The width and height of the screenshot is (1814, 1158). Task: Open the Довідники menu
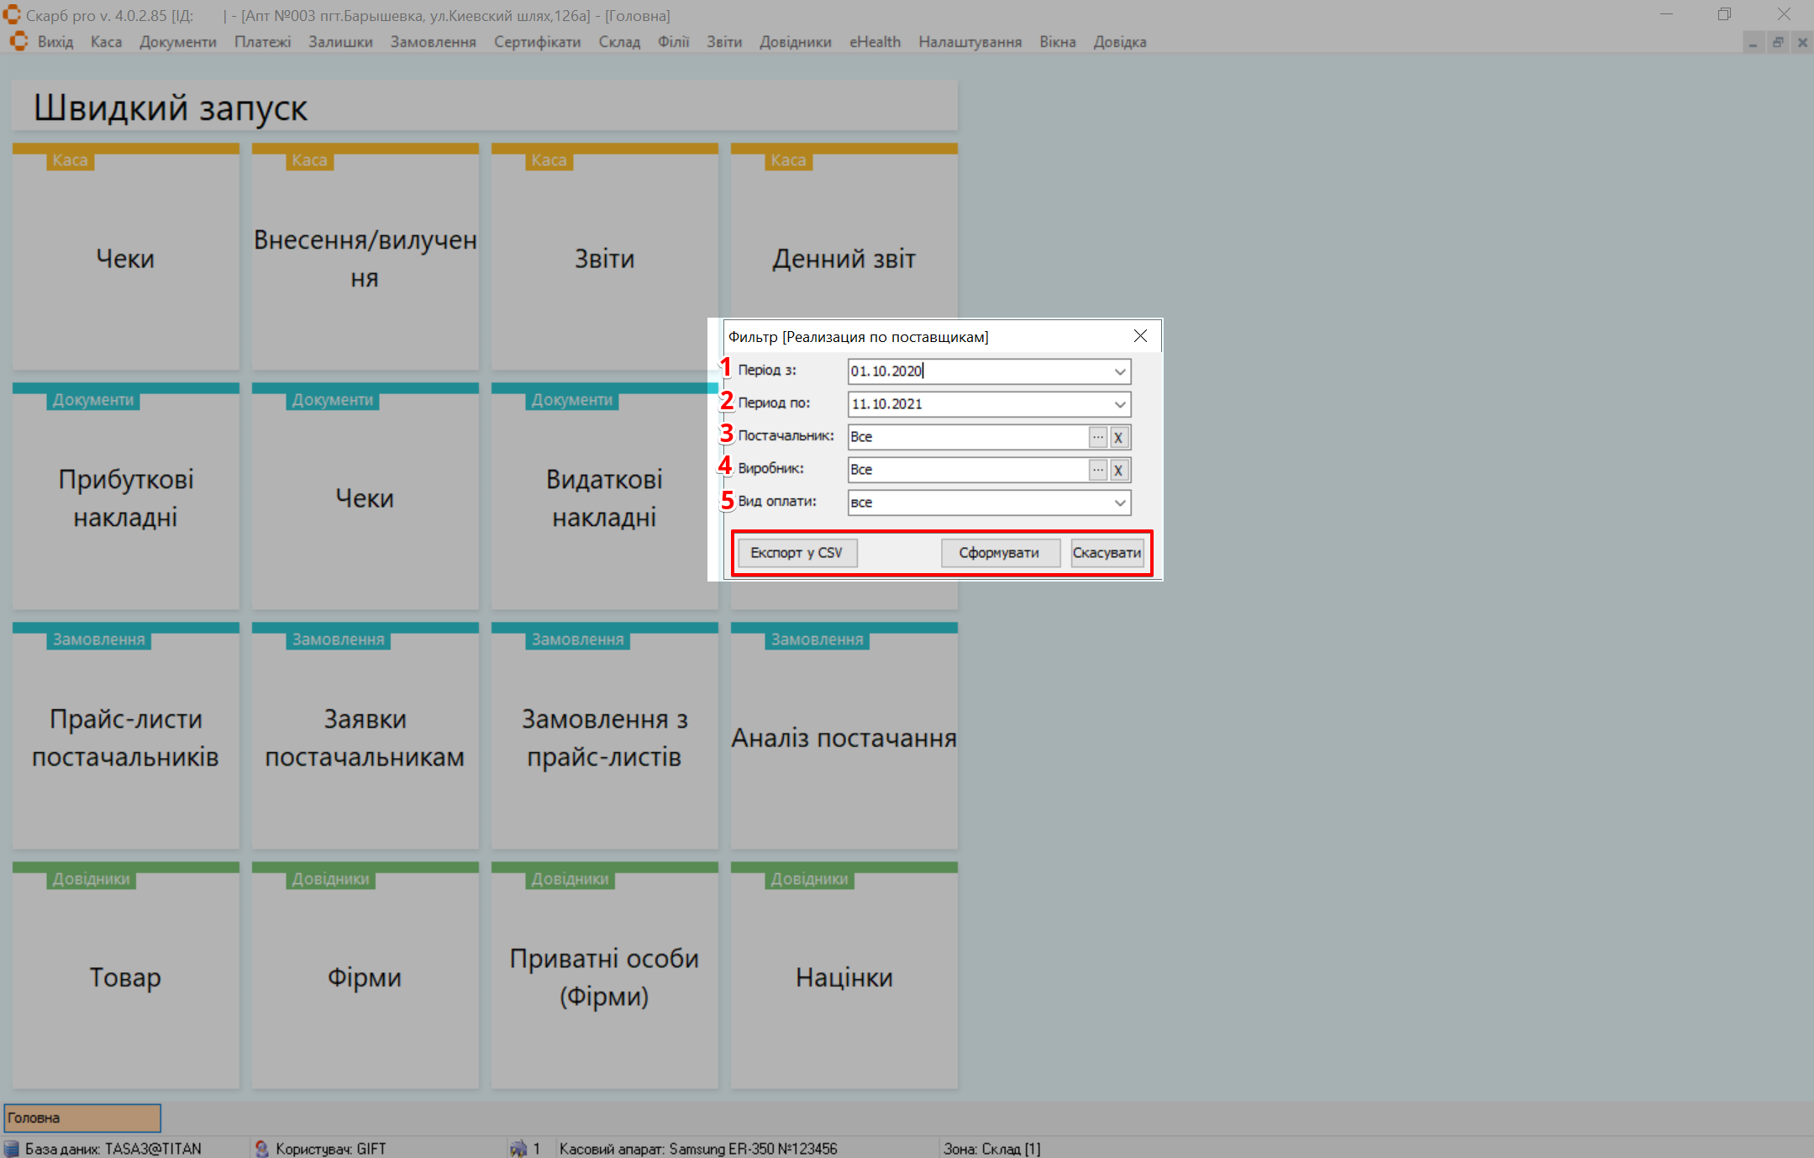(x=795, y=42)
